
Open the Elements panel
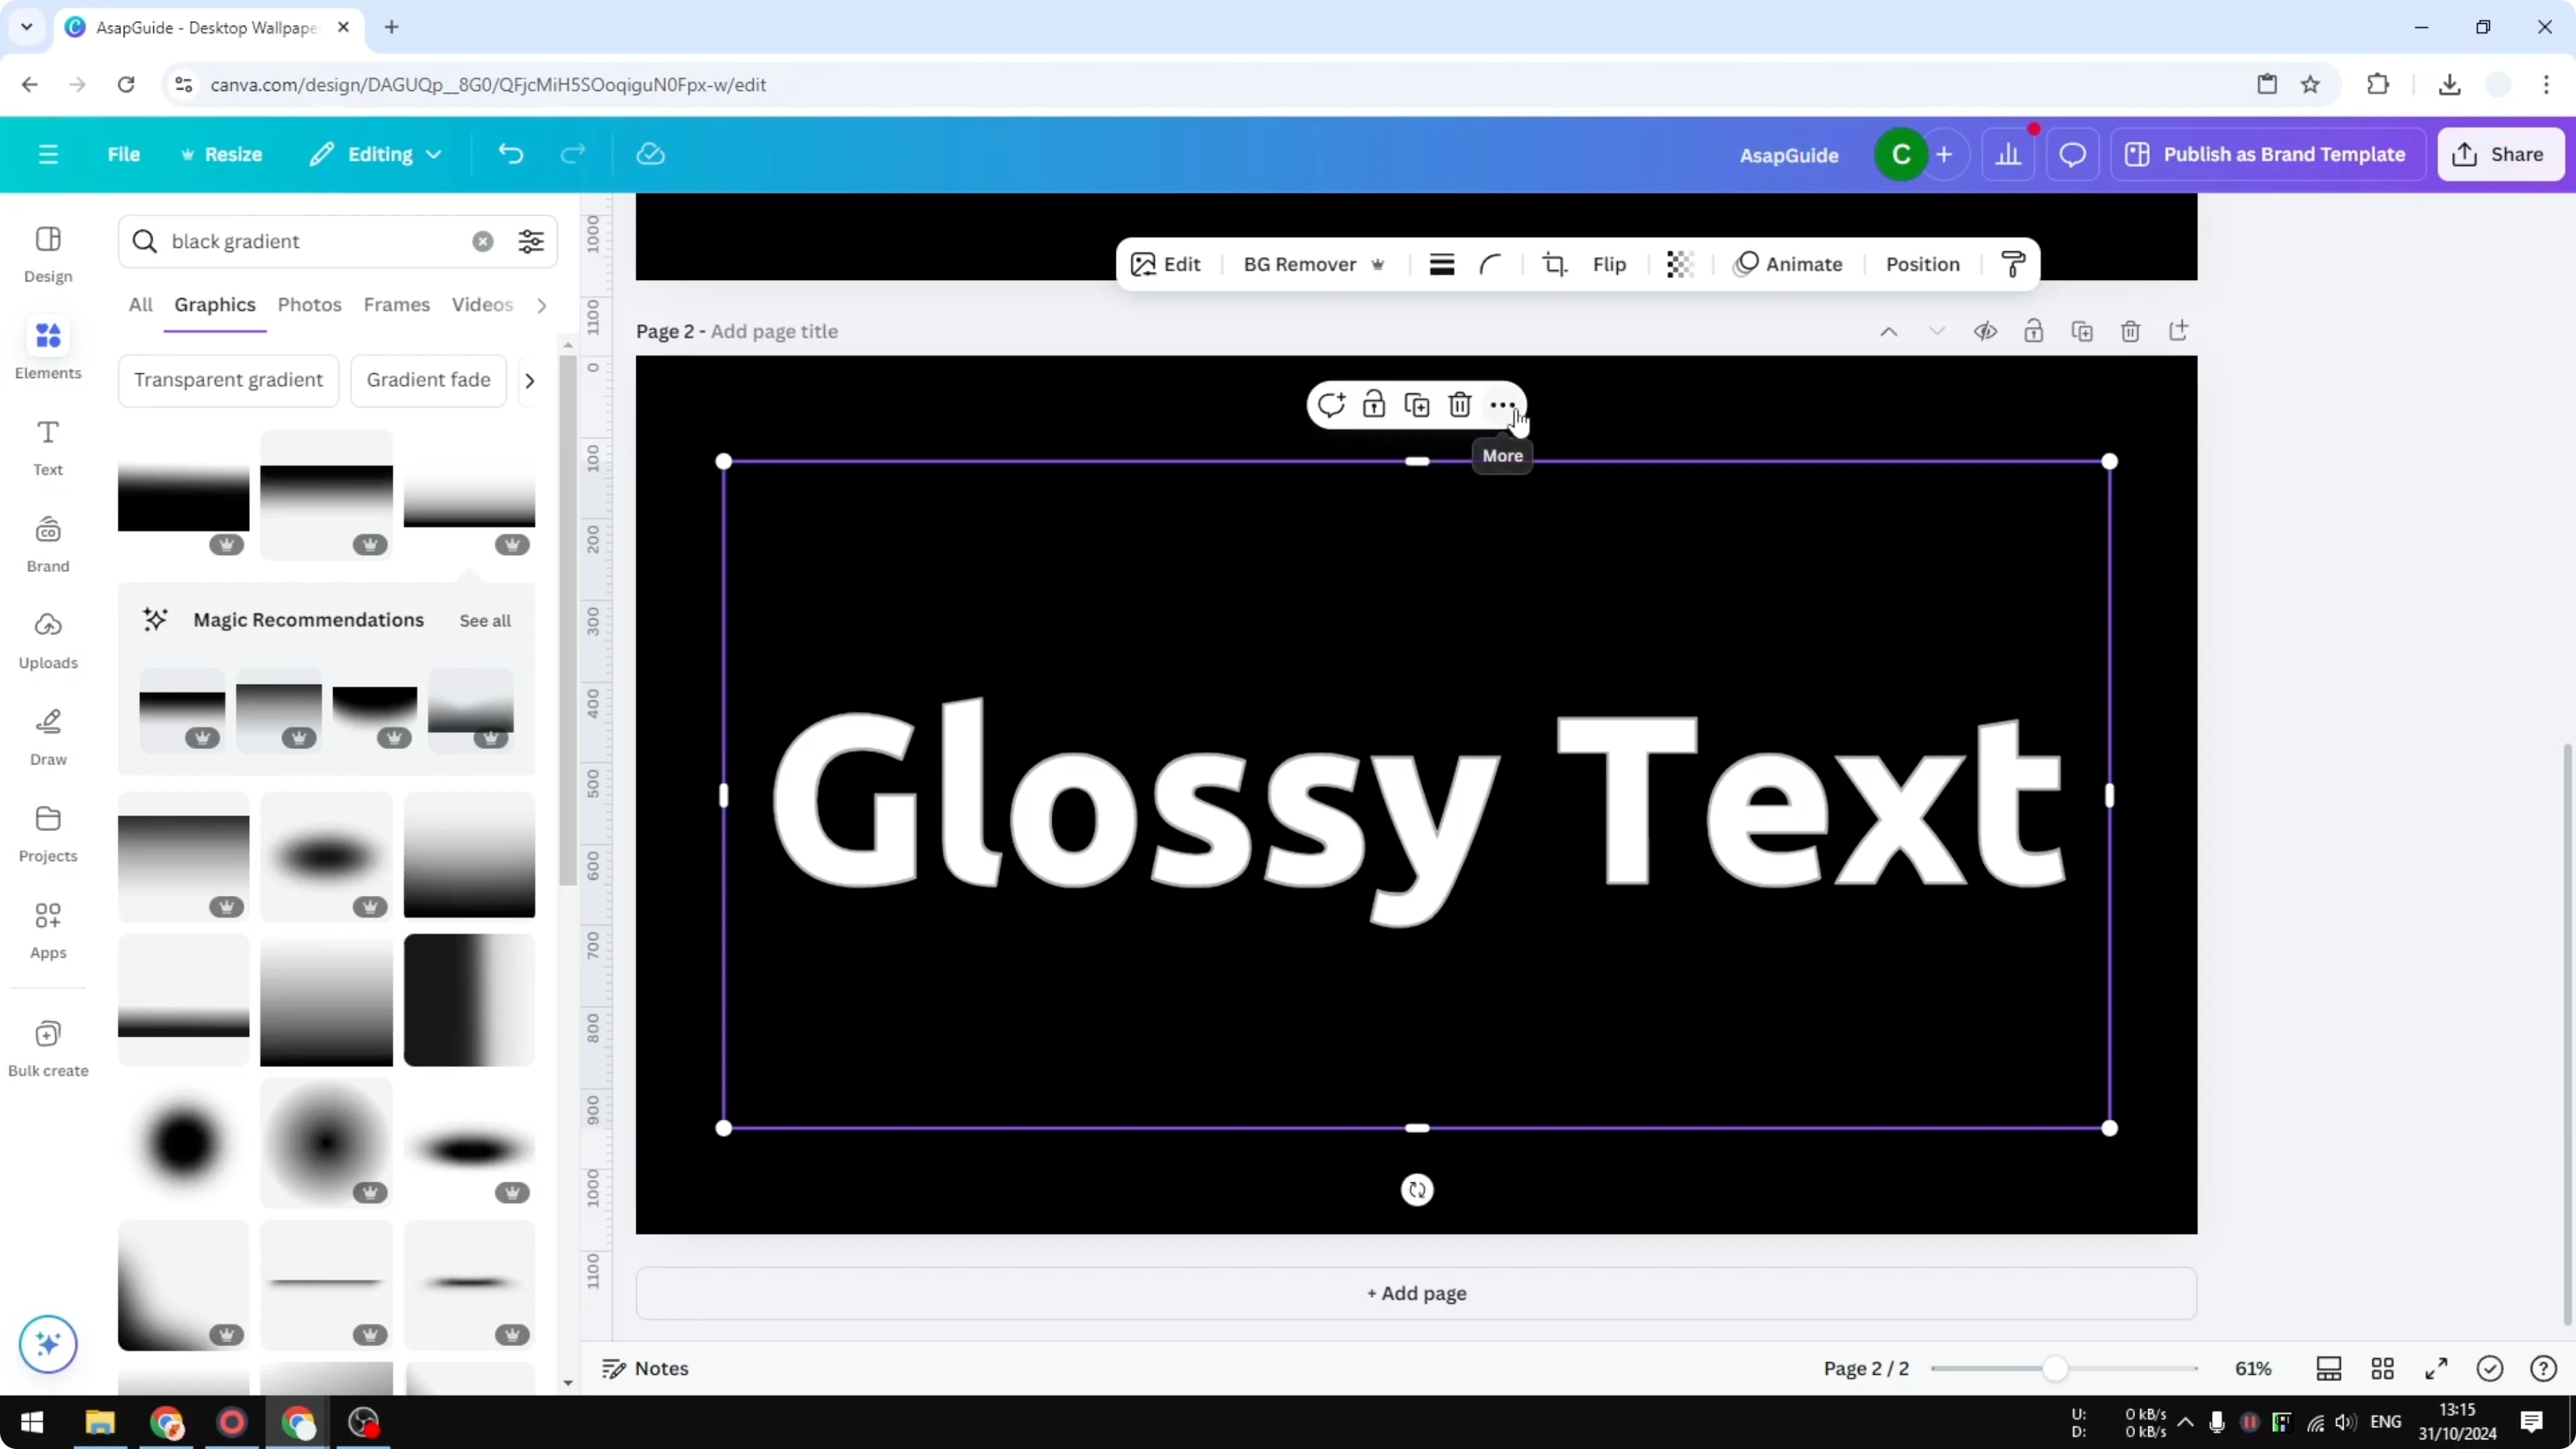(x=47, y=349)
